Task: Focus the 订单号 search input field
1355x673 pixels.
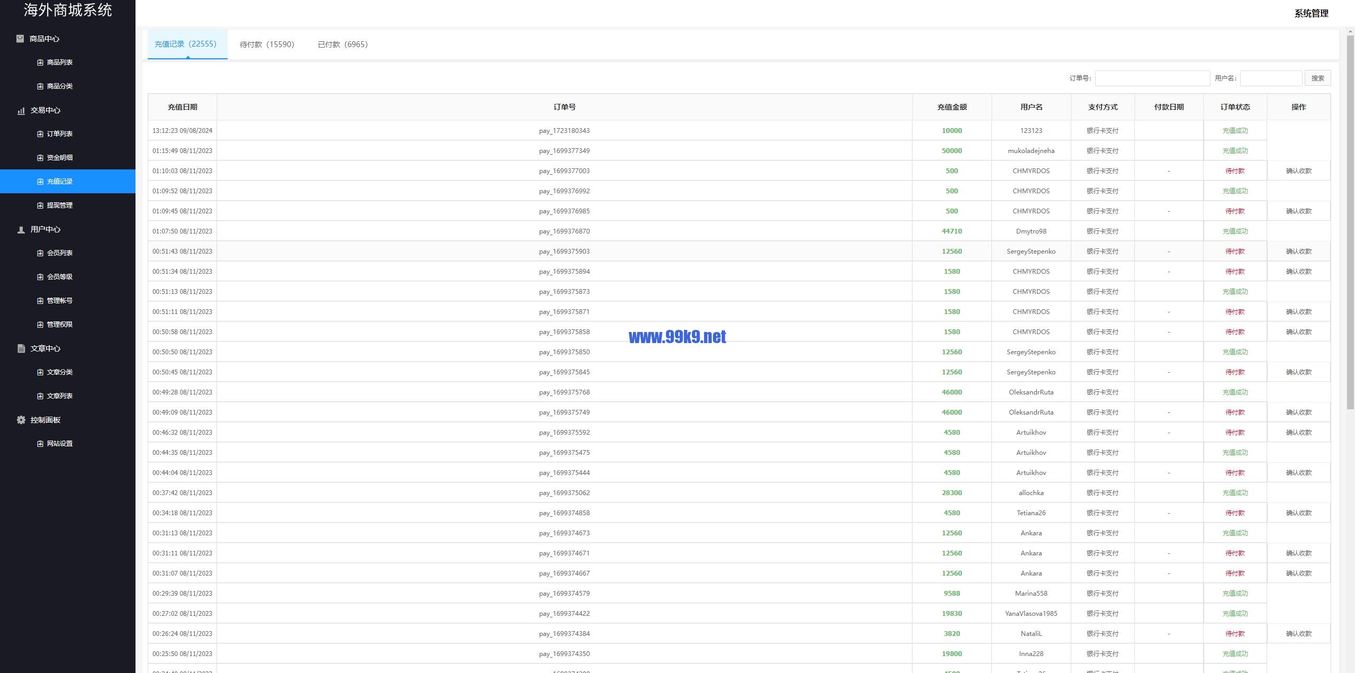Action: pos(1152,78)
